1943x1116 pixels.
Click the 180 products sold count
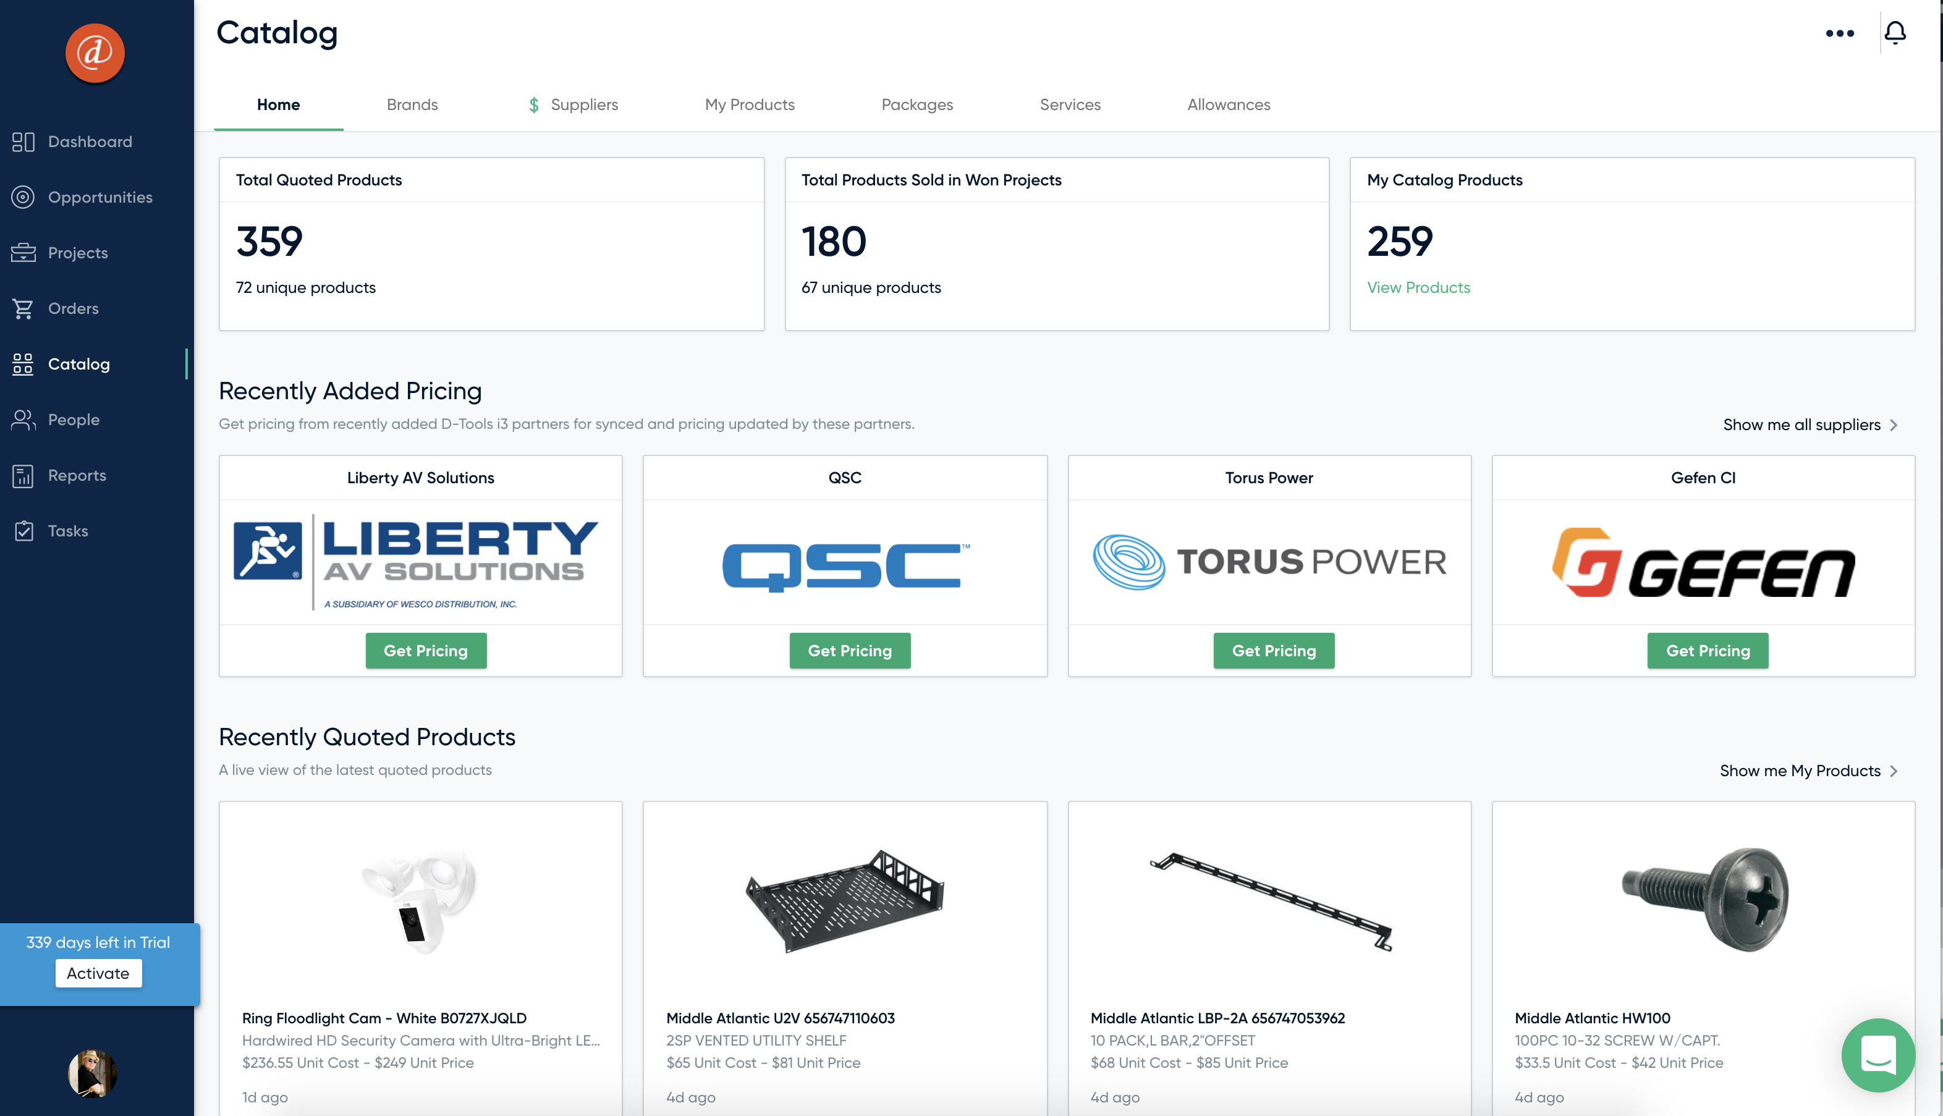(834, 242)
